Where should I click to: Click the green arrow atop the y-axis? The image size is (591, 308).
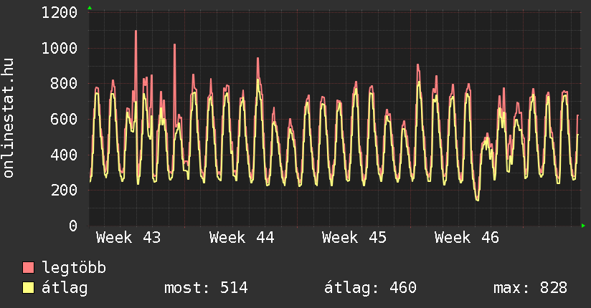90,8
